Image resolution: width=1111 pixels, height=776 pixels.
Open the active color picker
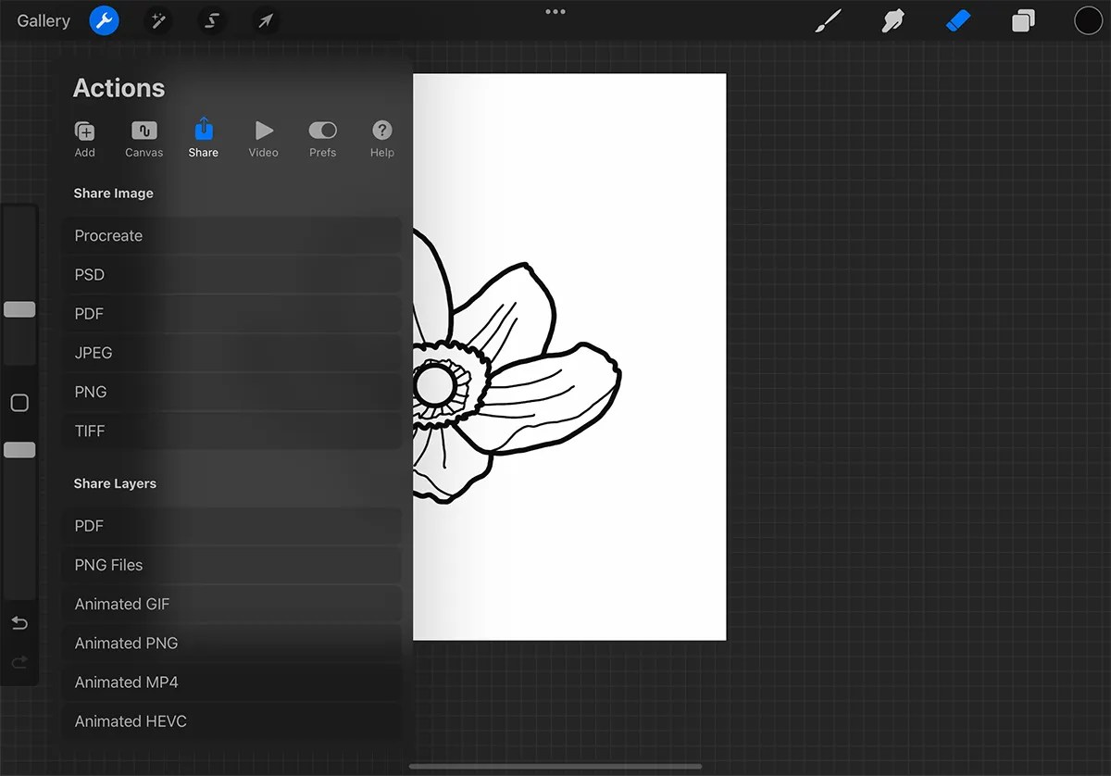pyautogui.click(x=1088, y=20)
